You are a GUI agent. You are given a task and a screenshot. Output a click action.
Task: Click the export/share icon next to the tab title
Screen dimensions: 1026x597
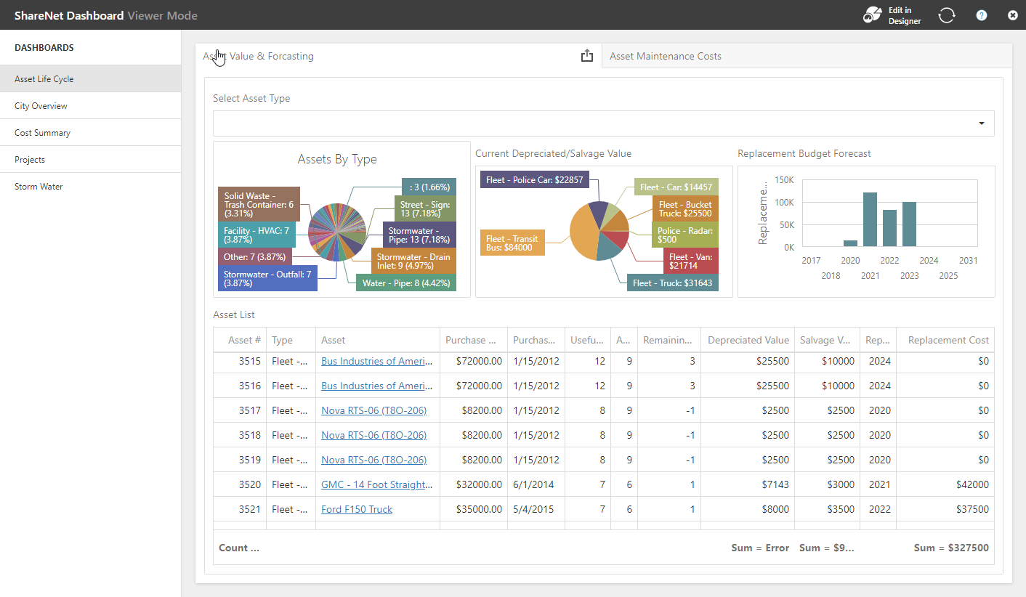[x=587, y=55]
